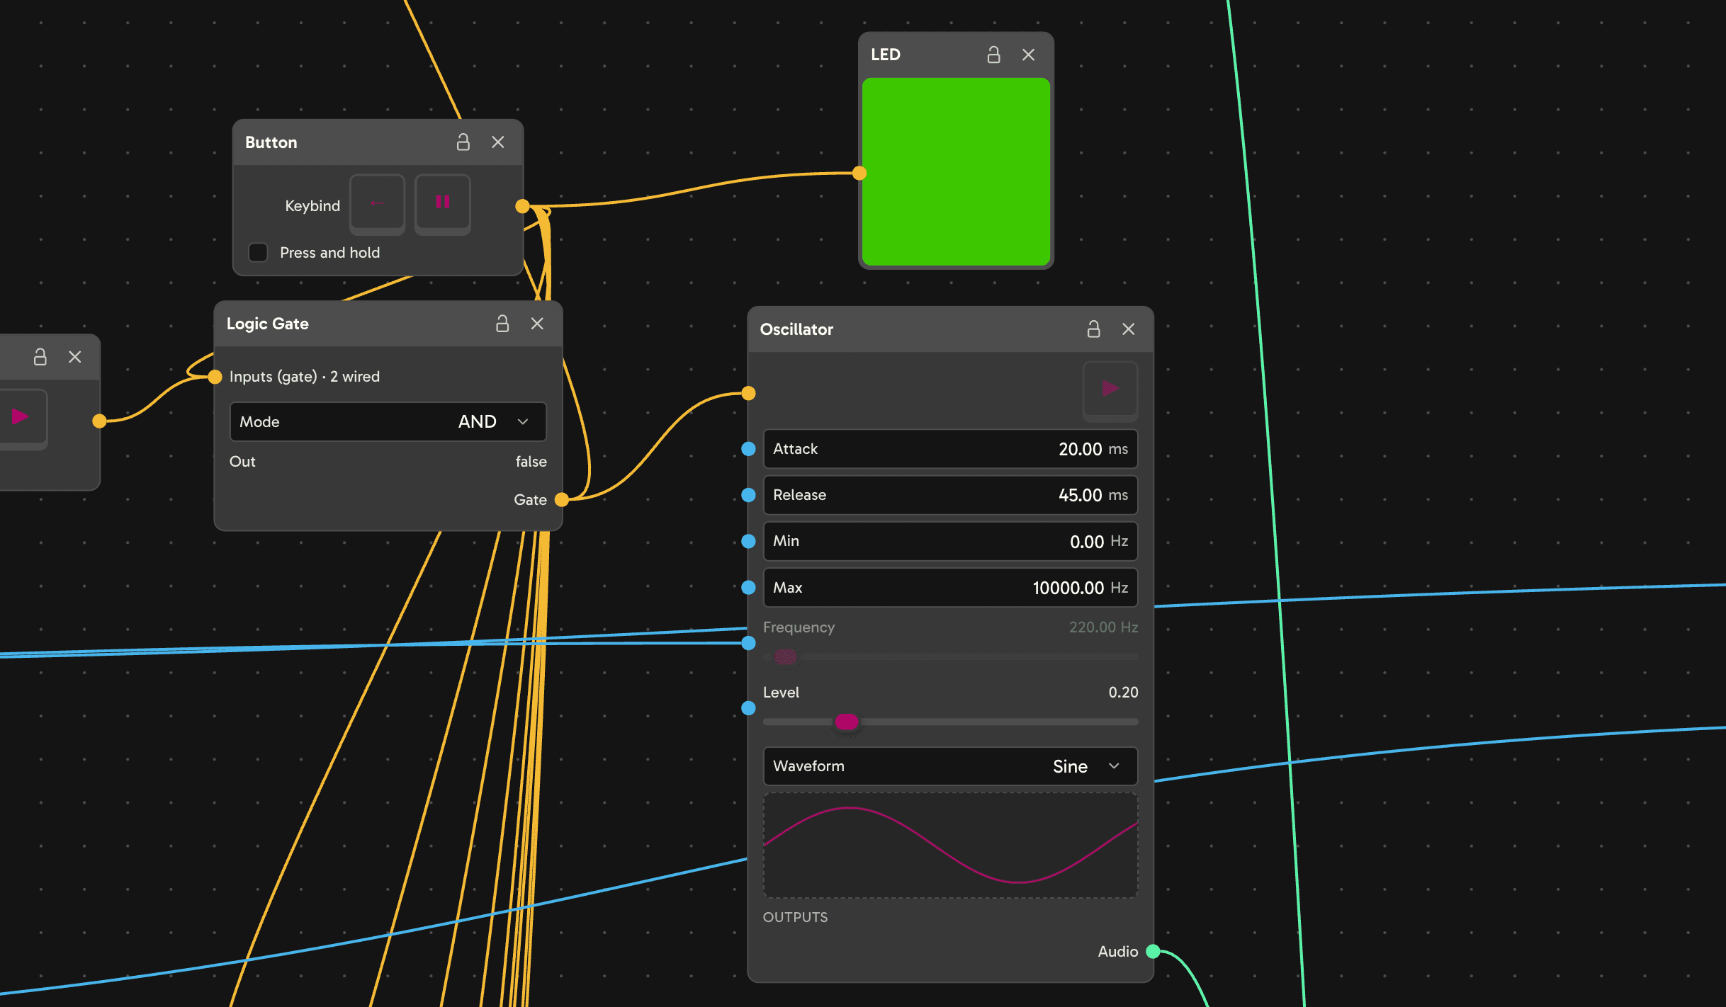Image resolution: width=1726 pixels, height=1007 pixels.
Task: Click the Level modulation input port
Action: [x=748, y=708]
